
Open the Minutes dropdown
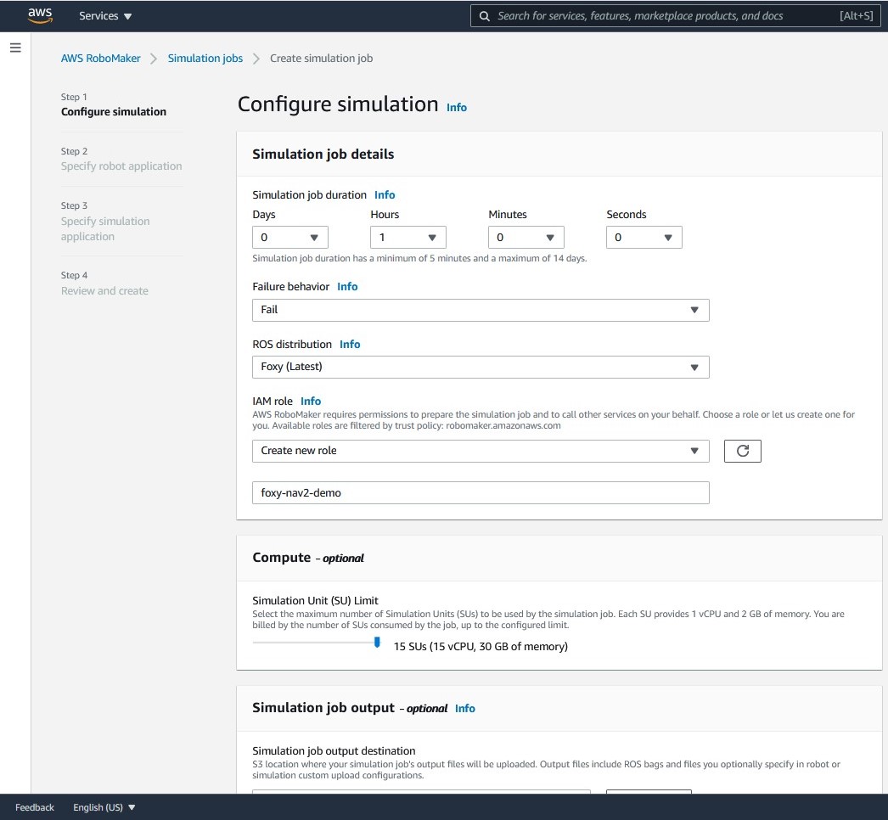526,238
